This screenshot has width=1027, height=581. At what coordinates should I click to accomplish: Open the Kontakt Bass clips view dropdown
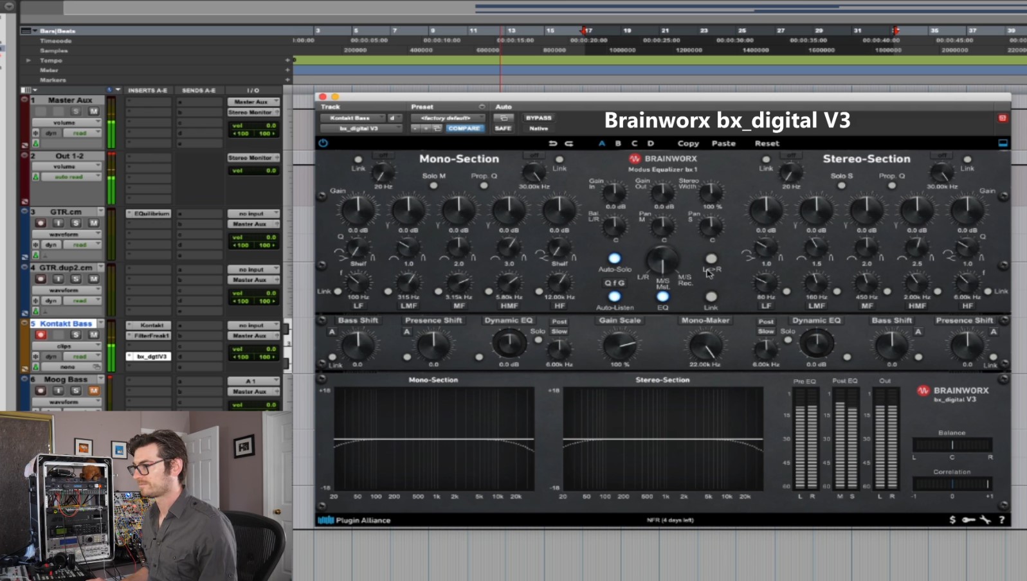68,346
